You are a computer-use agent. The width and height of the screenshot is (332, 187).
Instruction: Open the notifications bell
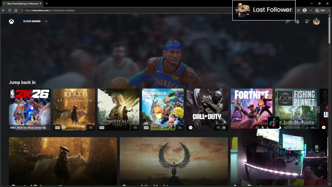click(x=307, y=22)
